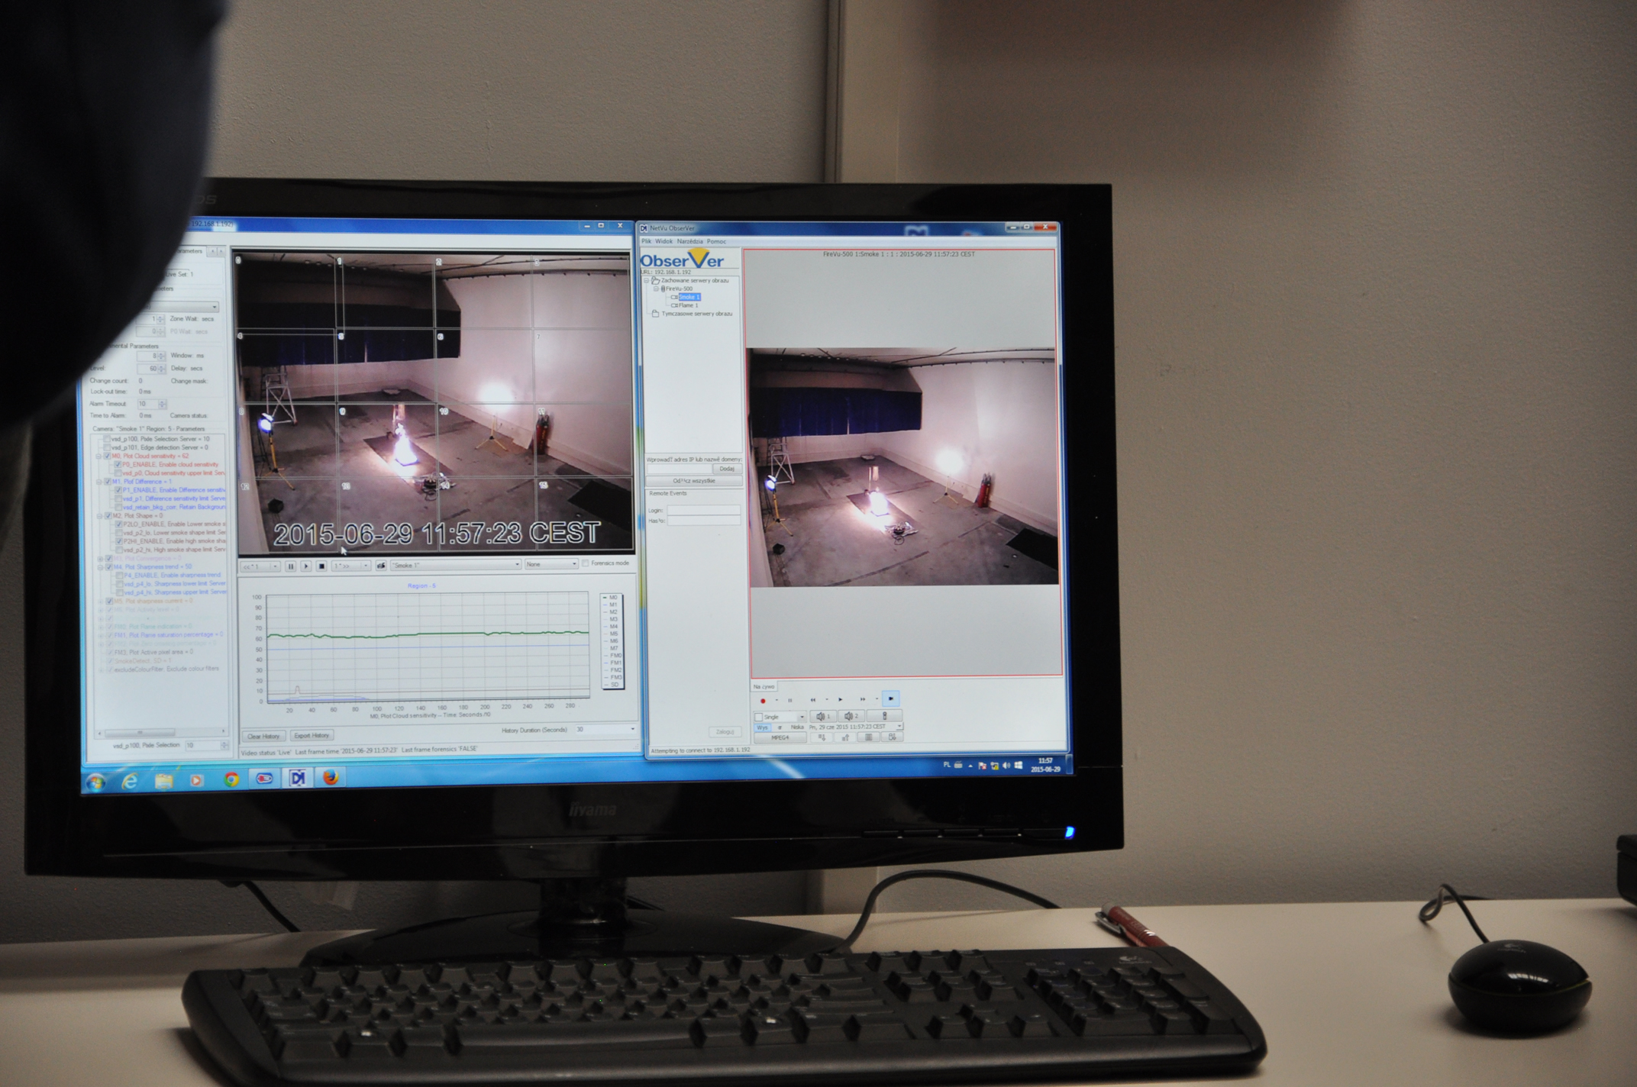1637x1087 pixels.
Task: Click the Hasło password field
Action: (704, 521)
